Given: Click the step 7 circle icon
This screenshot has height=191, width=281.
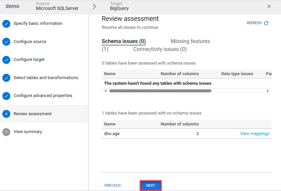Looking at the screenshot, I should (6, 132).
